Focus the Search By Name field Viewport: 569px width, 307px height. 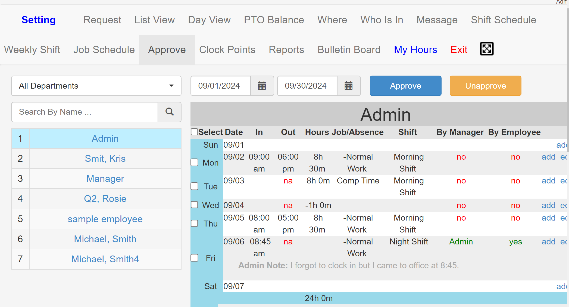85,112
